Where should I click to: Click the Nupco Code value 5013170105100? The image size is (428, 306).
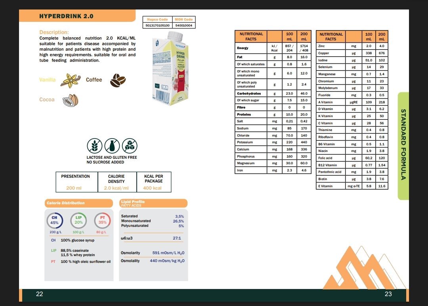point(157,25)
